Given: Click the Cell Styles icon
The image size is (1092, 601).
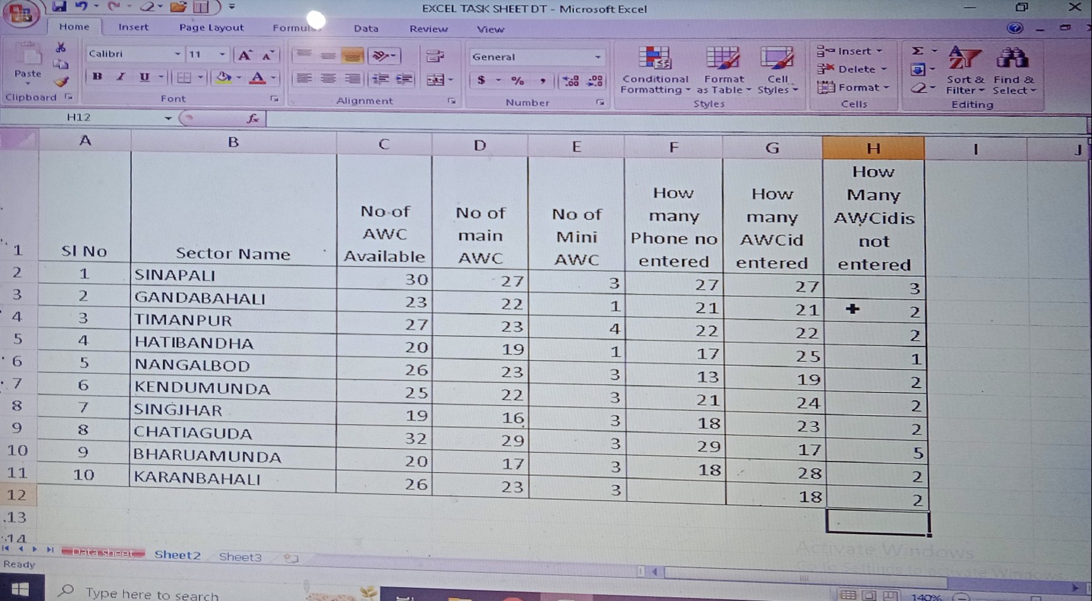Looking at the screenshot, I should [776, 60].
